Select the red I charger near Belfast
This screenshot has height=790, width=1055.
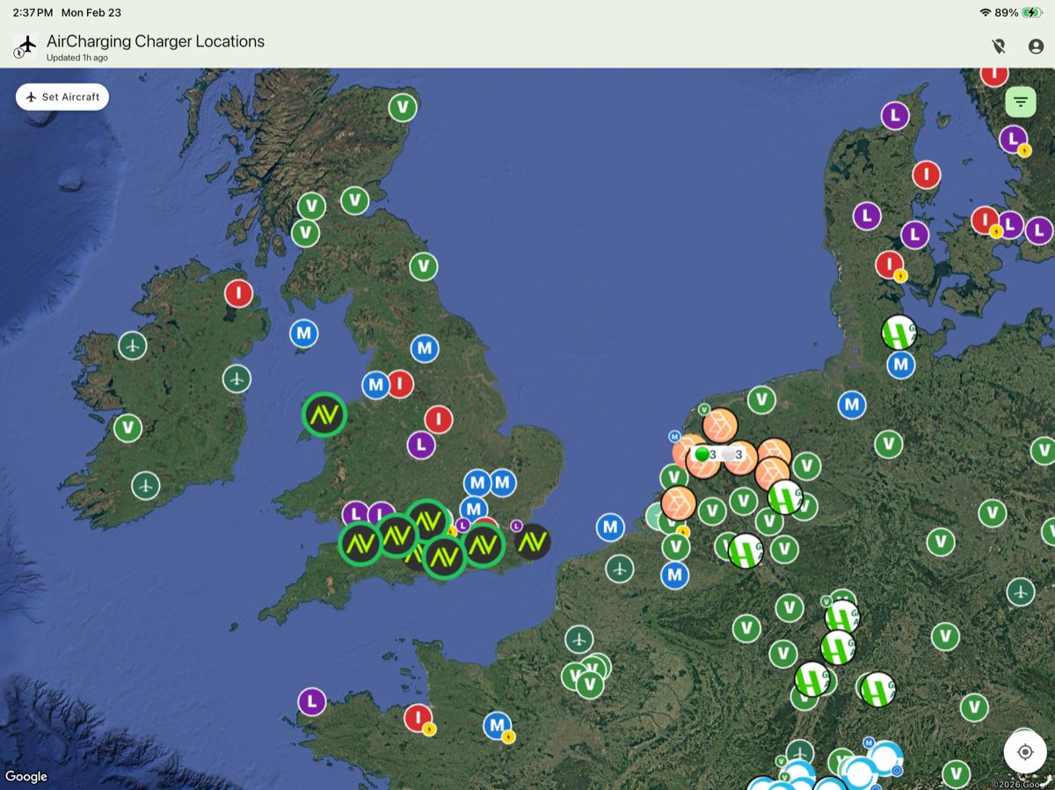pos(238,293)
